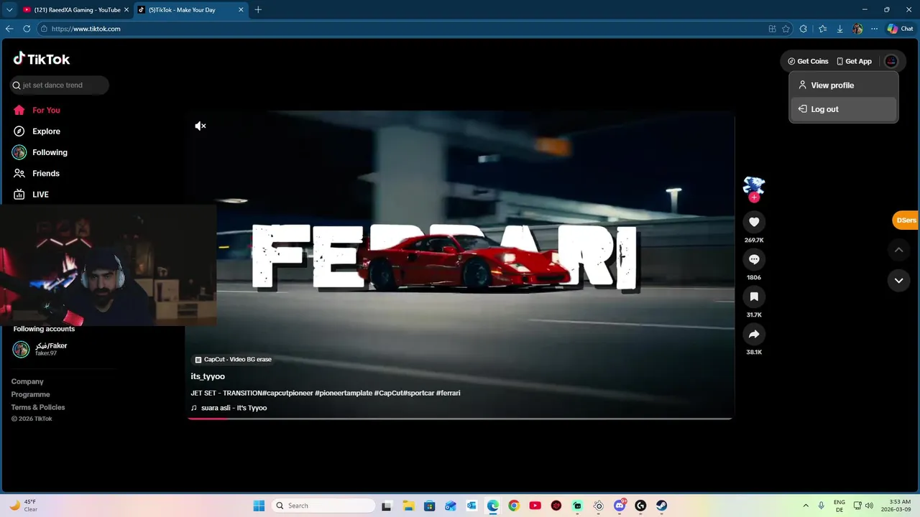Open browser downloads

(839, 29)
